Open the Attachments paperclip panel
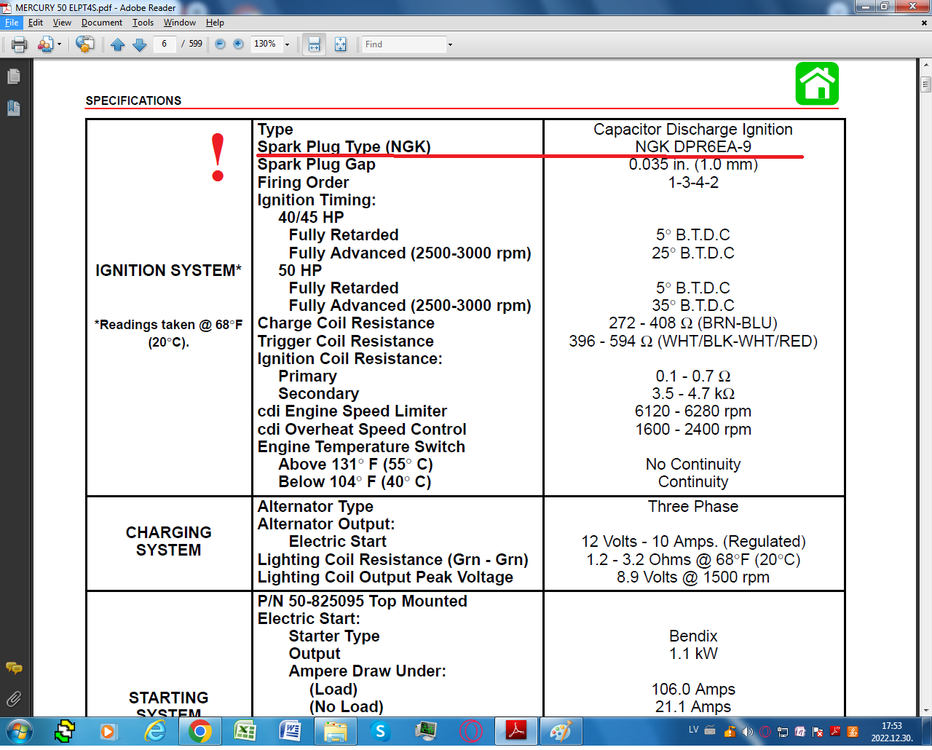This screenshot has width=932, height=750. 13,699
